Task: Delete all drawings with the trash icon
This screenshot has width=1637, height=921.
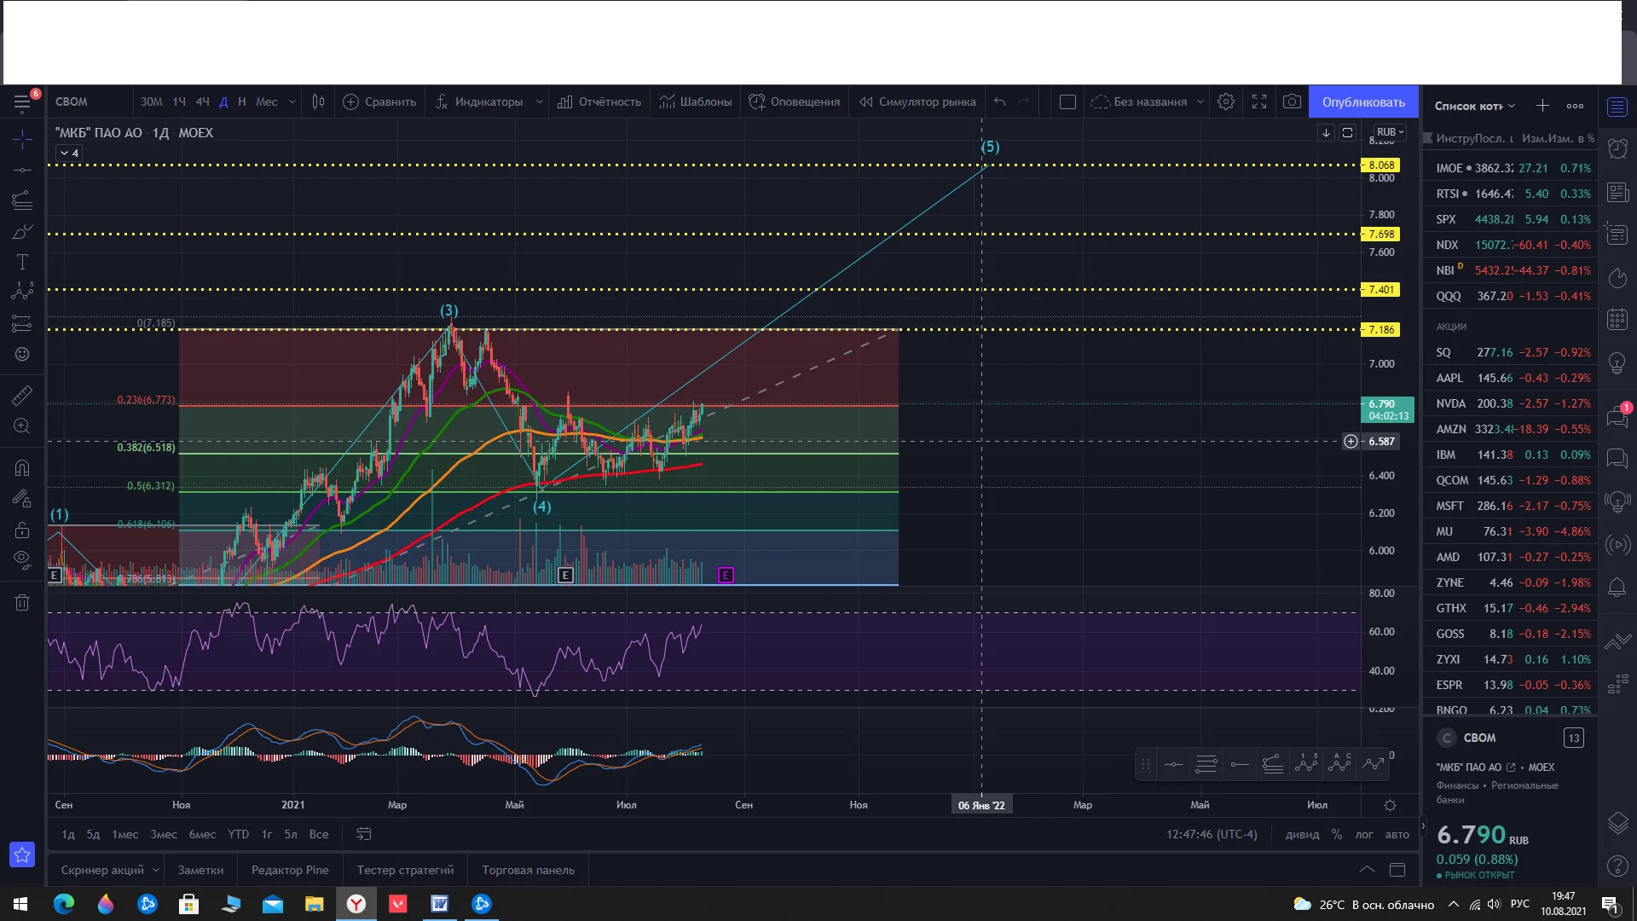Action: coord(22,603)
